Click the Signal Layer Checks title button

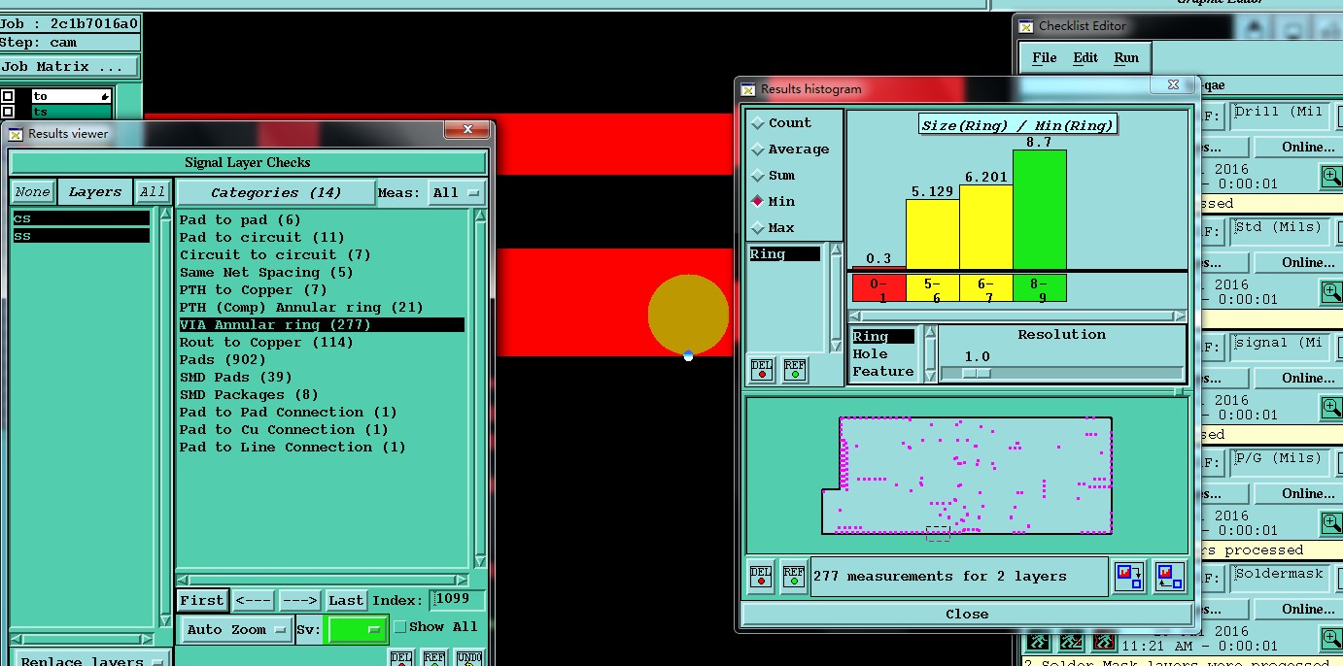[x=248, y=162]
